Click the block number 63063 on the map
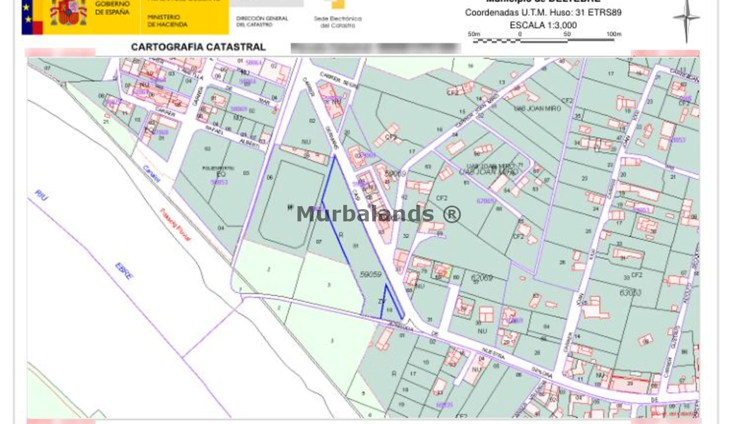 click(x=630, y=292)
